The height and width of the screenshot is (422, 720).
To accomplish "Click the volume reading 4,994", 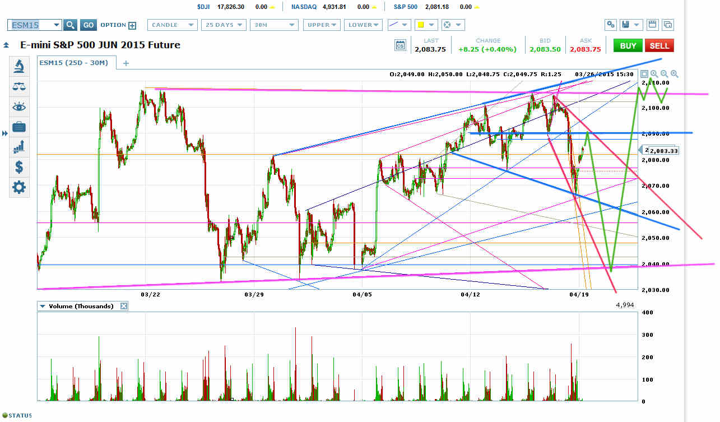I will tap(625, 306).
